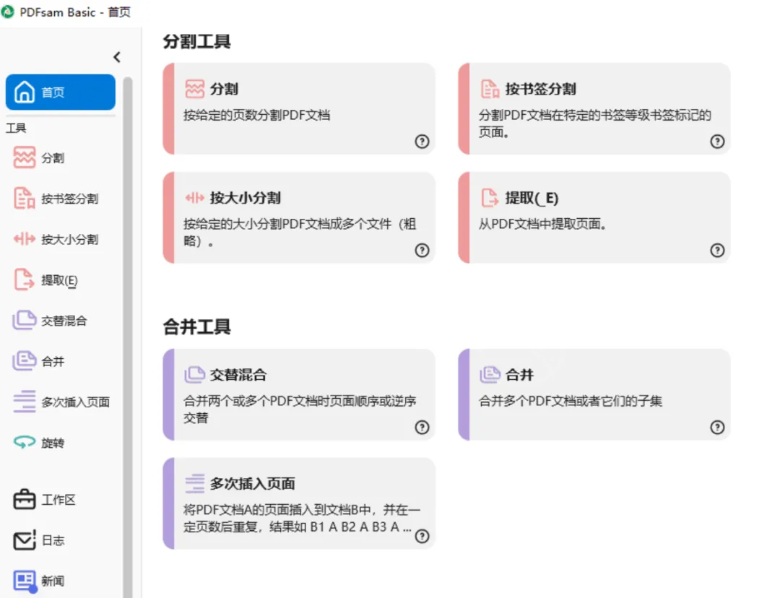The height and width of the screenshot is (598, 780).
Task: Click the 交替混合 sidebar icon
Action: pos(25,321)
